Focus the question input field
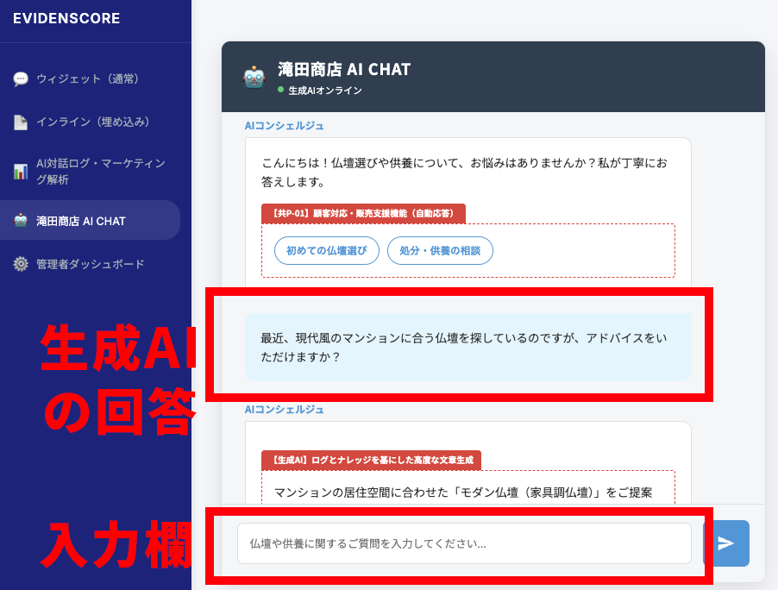This screenshot has width=778, height=590. tap(464, 543)
